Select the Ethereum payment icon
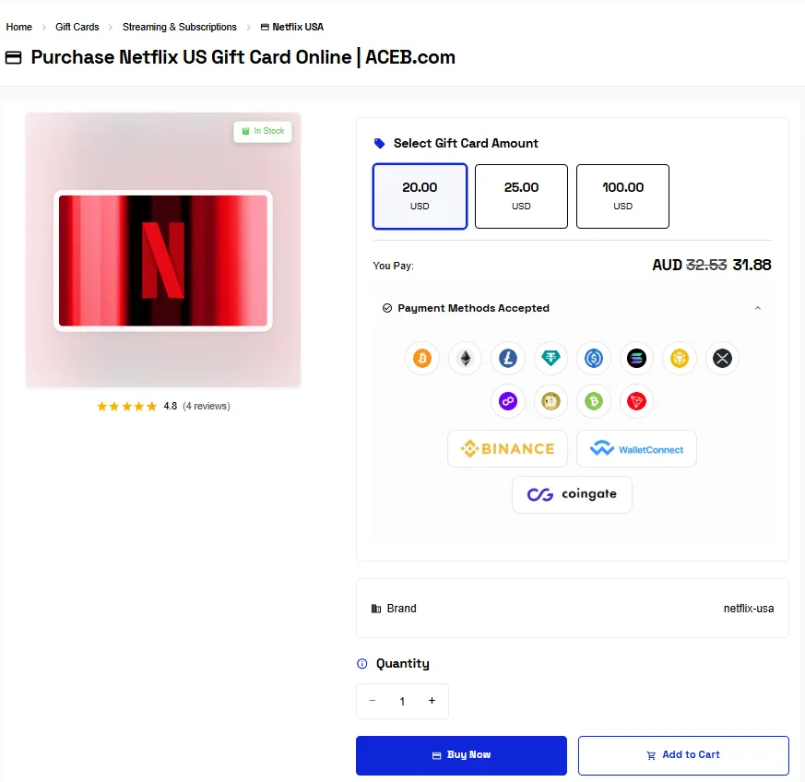805x782 pixels. click(465, 359)
